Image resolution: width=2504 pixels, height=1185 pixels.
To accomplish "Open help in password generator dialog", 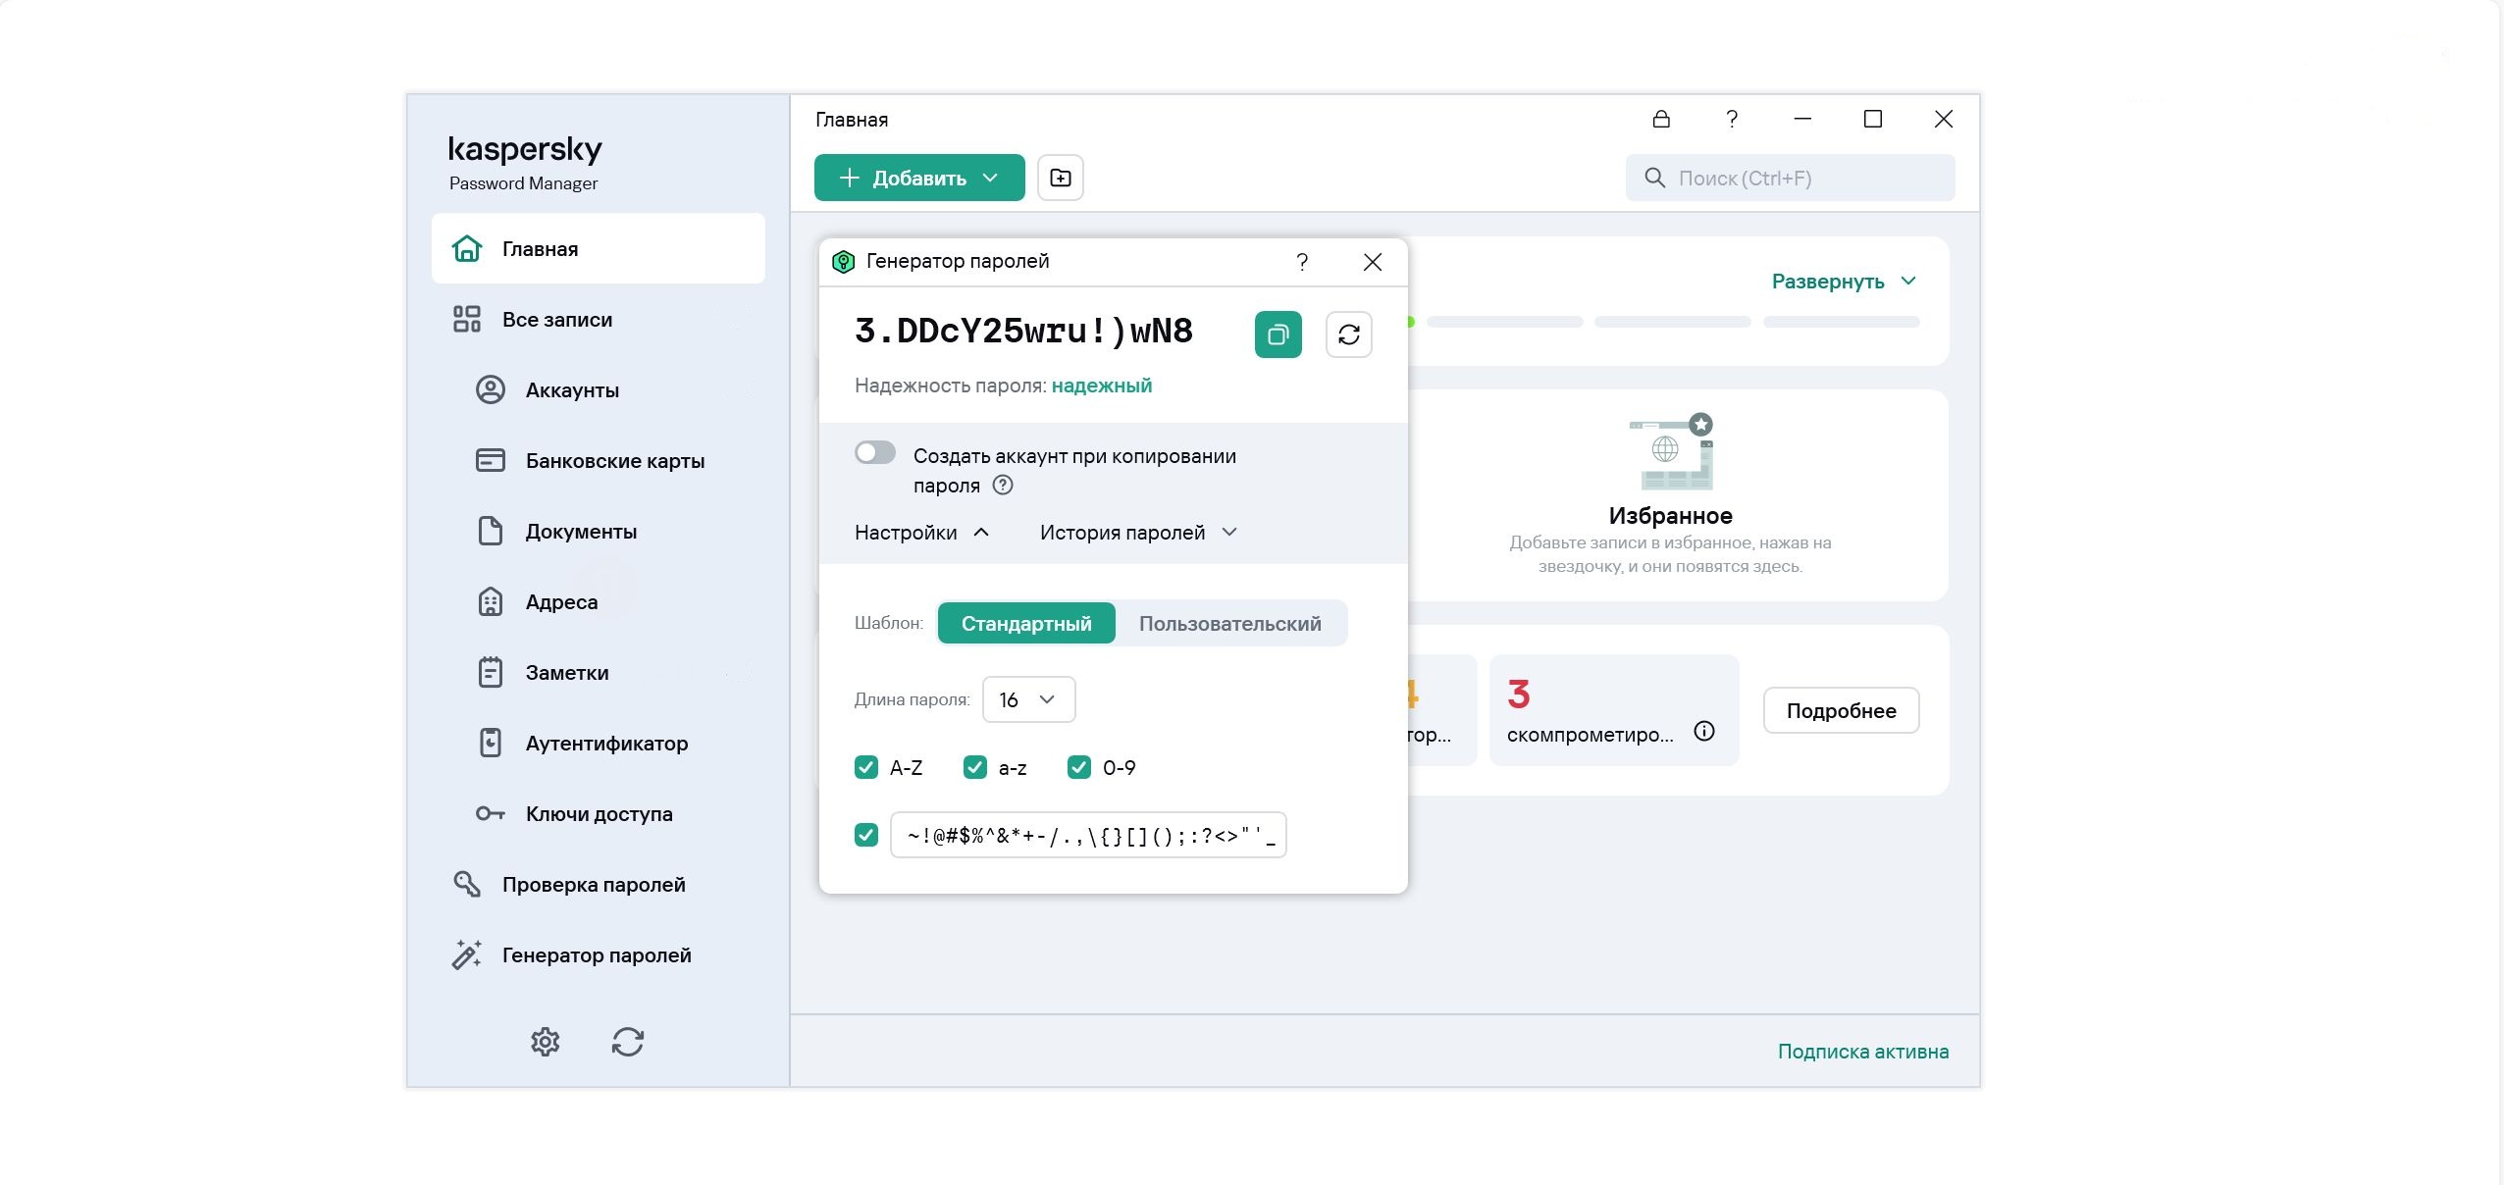I will click(1301, 262).
